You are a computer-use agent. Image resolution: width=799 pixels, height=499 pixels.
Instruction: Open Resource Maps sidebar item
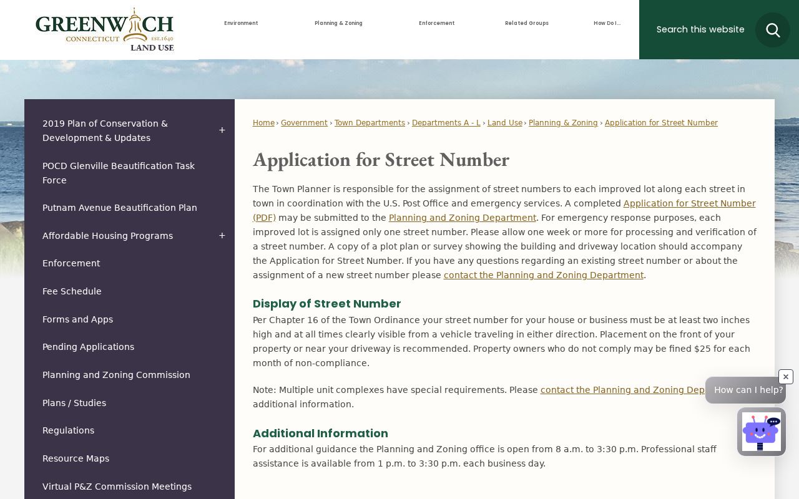point(76,458)
